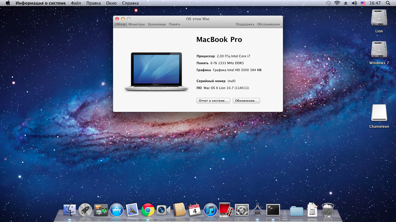
Task: Click the eject icon in menu bar
Action: point(346,3)
